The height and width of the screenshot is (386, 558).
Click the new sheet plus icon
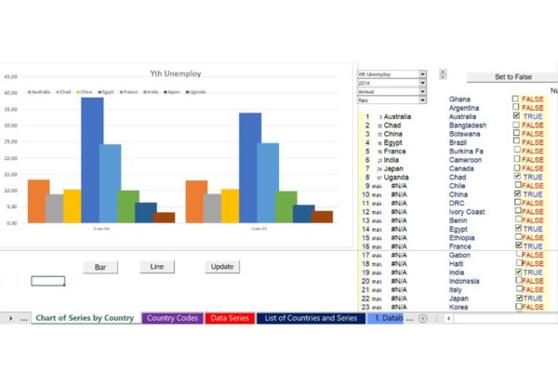coord(423,318)
